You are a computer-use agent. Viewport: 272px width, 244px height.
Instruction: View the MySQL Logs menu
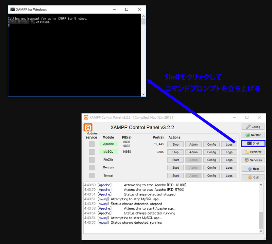(229, 152)
